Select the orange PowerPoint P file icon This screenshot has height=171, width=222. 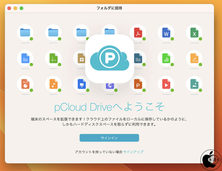click(138, 84)
